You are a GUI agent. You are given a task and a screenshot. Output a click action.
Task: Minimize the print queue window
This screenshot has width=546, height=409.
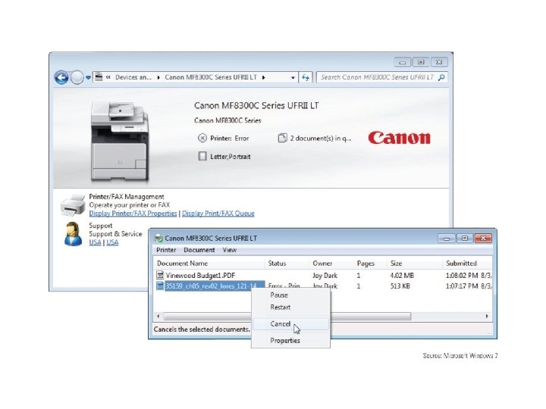(447, 239)
